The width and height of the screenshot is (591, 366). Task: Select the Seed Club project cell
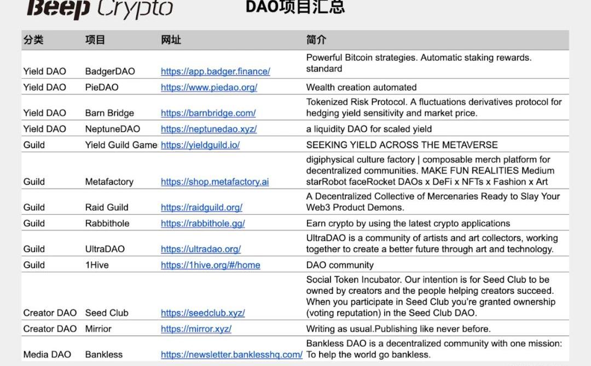pos(107,313)
